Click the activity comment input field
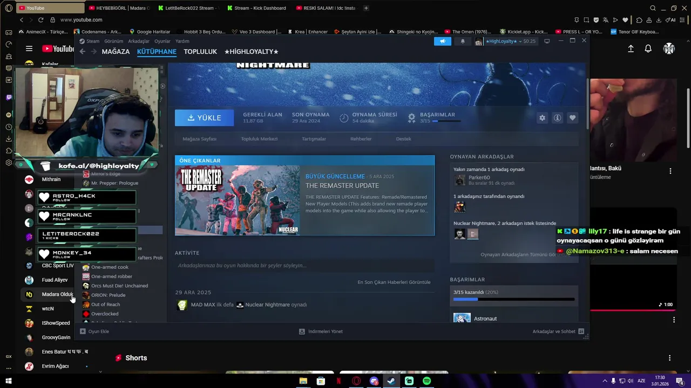691x388 pixels. (304, 266)
